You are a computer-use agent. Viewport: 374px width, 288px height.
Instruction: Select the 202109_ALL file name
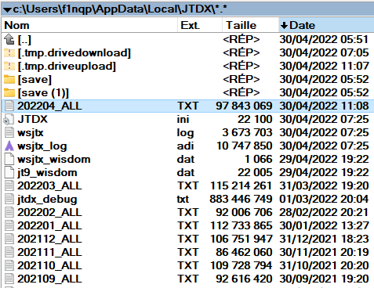[x=49, y=279]
